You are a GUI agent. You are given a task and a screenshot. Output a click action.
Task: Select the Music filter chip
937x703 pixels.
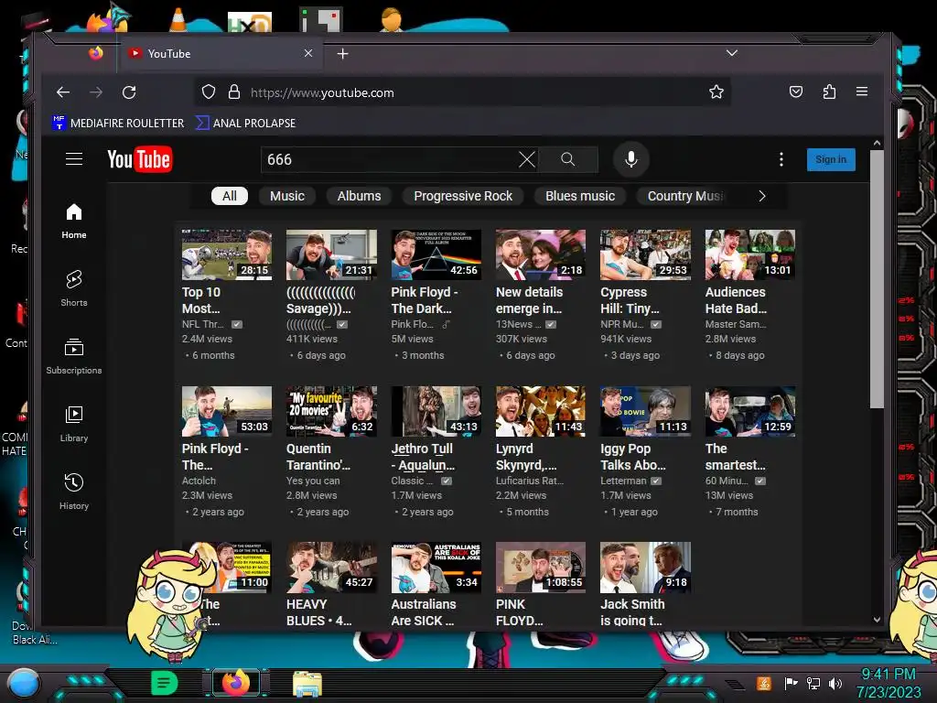point(286,196)
